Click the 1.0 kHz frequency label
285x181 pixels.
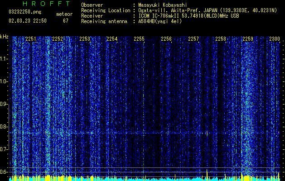pos(4,82)
